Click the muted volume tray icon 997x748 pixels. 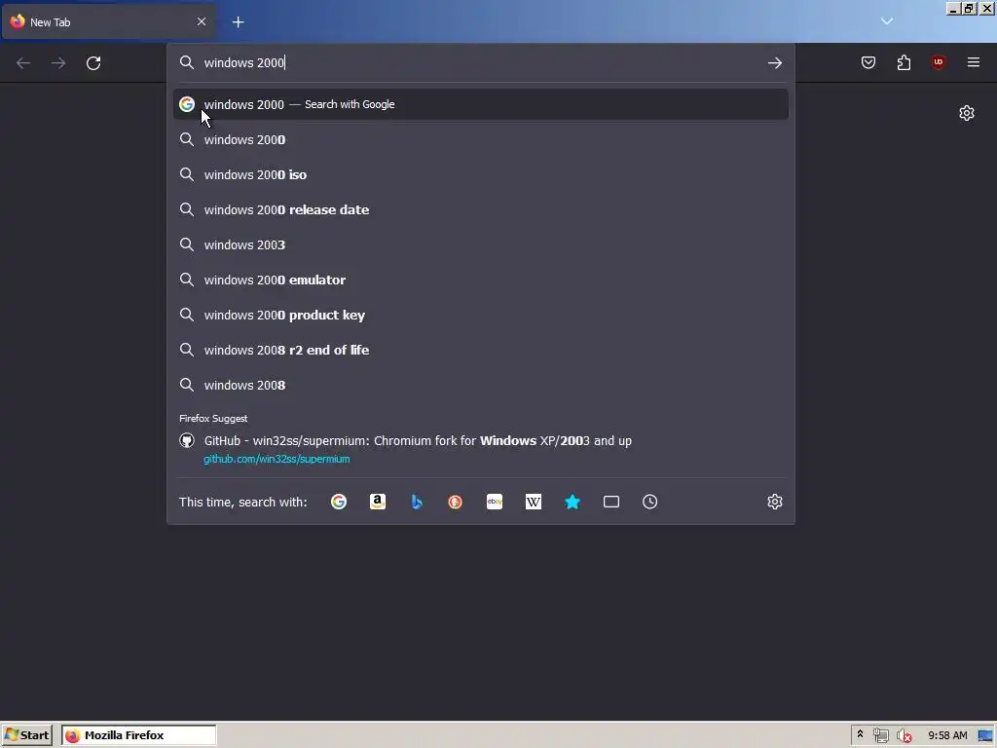904,736
